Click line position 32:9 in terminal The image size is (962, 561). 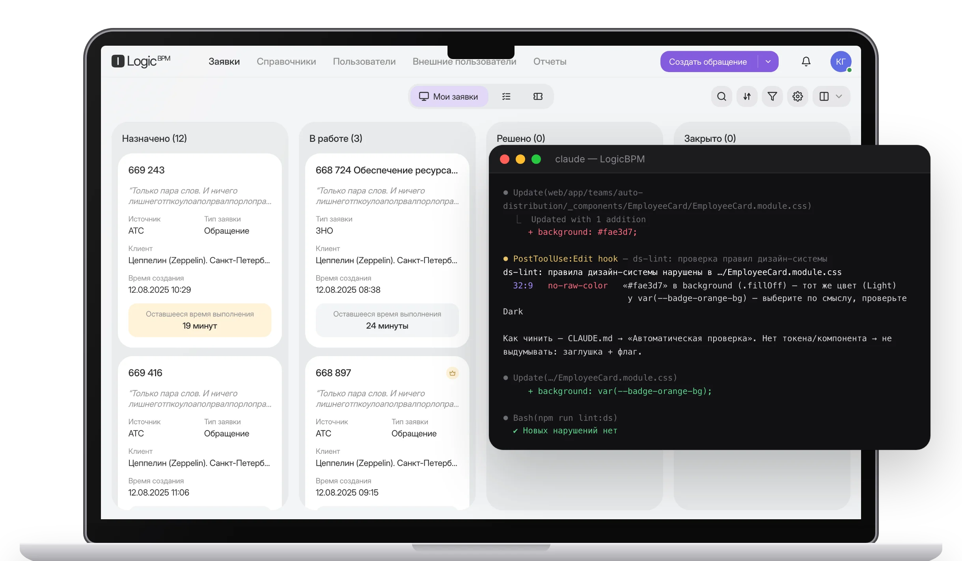point(522,286)
